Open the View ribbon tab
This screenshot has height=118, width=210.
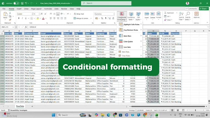(x=72, y=9)
